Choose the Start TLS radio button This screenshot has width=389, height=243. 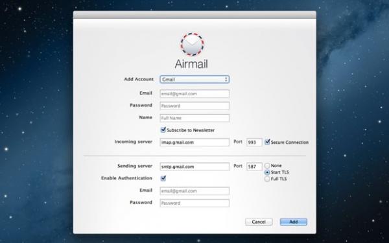click(267, 172)
